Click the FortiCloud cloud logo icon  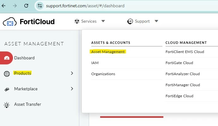click(x=10, y=22)
